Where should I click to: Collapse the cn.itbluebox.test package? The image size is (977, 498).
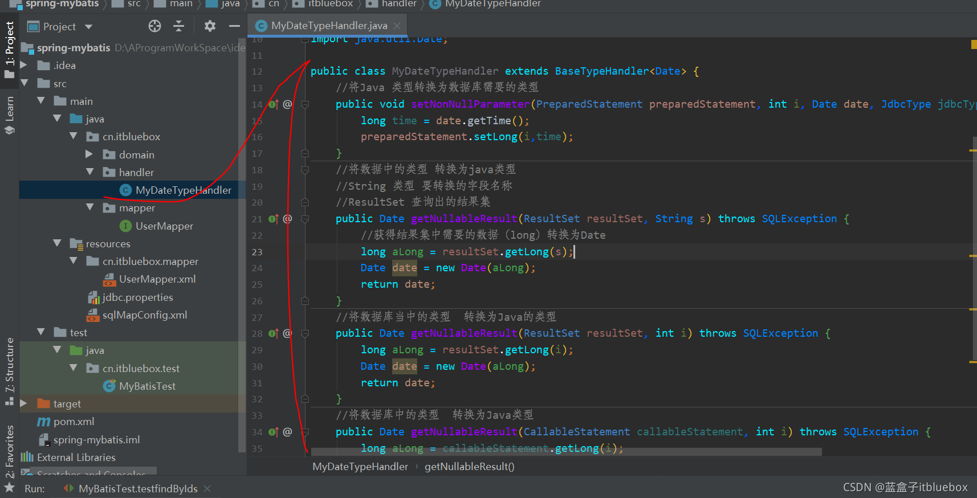[x=74, y=368]
